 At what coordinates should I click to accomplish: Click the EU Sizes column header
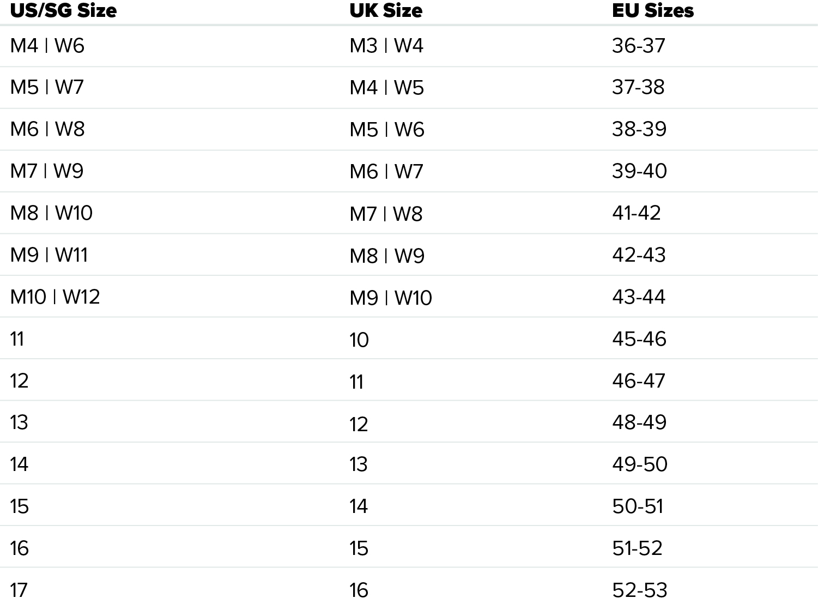pos(653,10)
